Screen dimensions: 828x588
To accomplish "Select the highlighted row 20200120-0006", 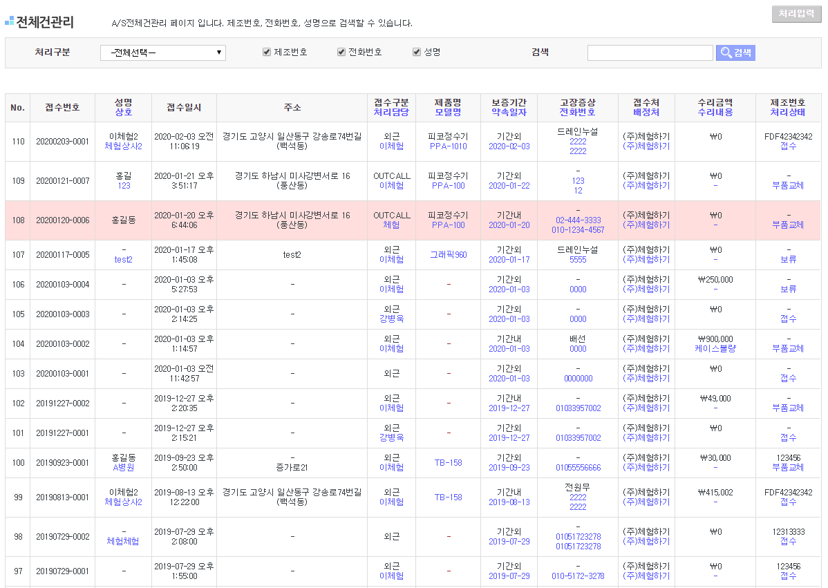I will coord(62,220).
